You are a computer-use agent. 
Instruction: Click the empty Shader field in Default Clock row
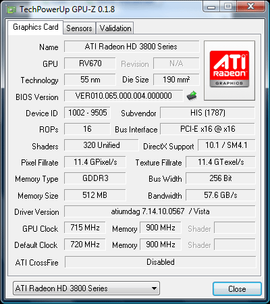coord(235,245)
